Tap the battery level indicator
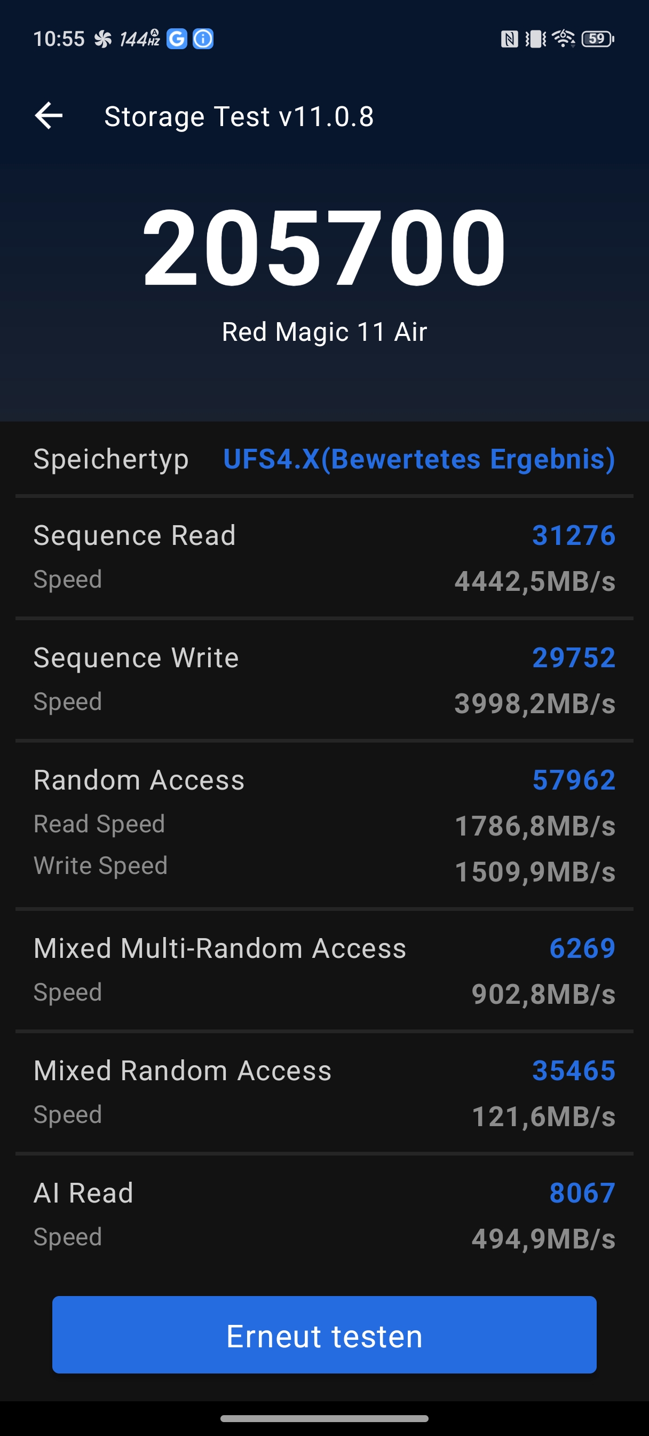Image resolution: width=649 pixels, height=1436 pixels. [597, 39]
